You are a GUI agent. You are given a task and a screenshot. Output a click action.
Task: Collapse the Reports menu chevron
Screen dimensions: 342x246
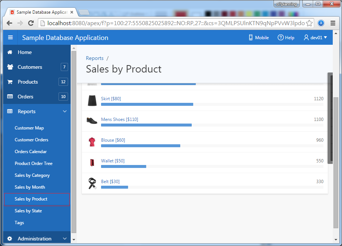click(65, 111)
